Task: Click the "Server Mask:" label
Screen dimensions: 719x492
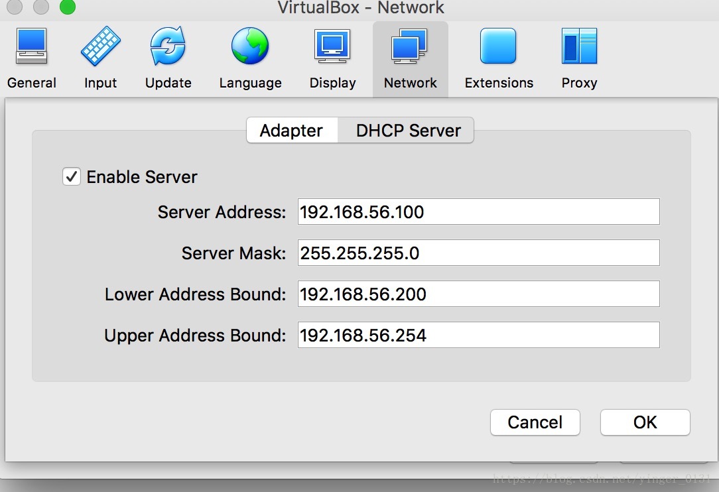Action: coord(234,253)
